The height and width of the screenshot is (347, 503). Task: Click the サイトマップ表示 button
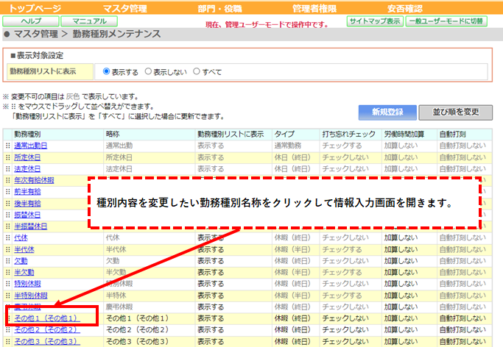click(375, 21)
